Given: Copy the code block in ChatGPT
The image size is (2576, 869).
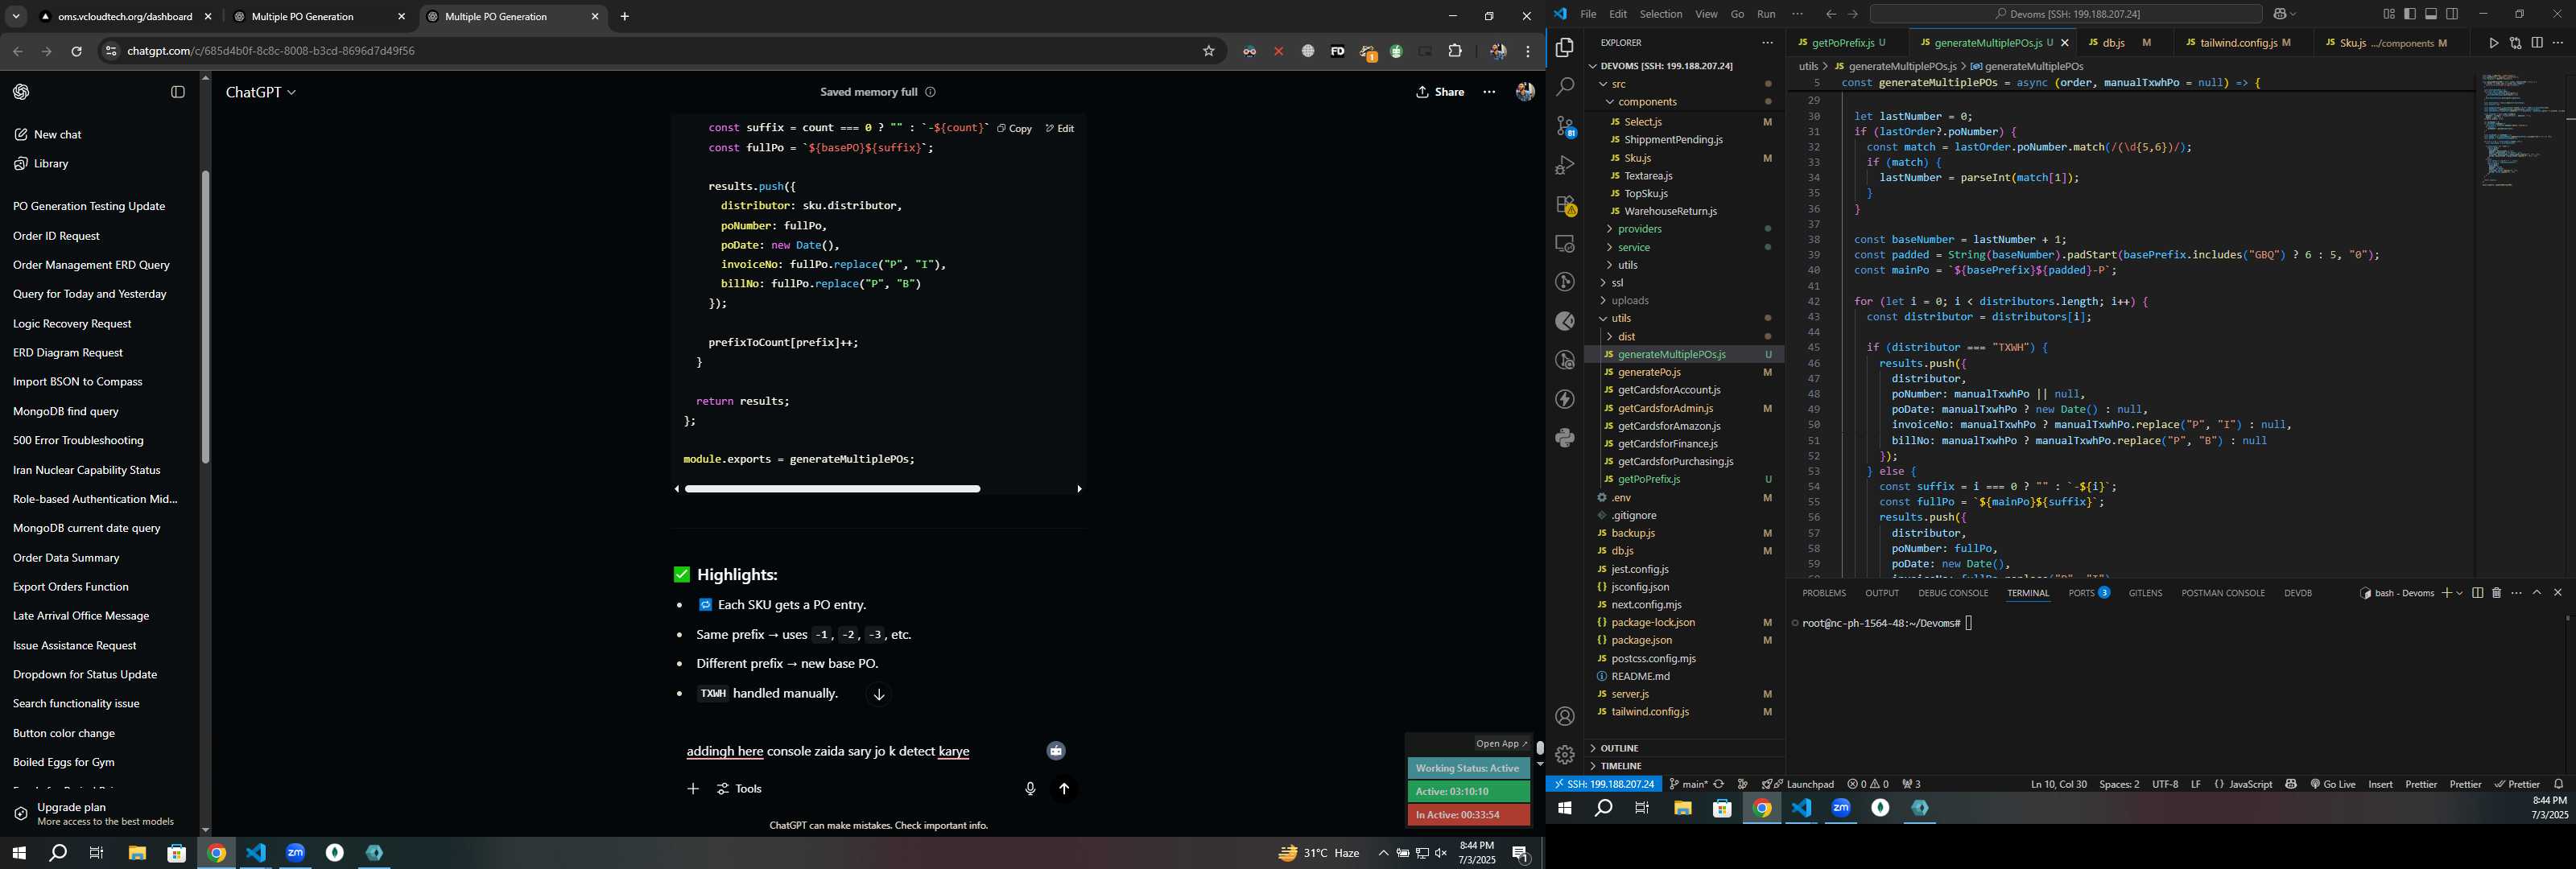Looking at the screenshot, I should pyautogui.click(x=1014, y=128).
